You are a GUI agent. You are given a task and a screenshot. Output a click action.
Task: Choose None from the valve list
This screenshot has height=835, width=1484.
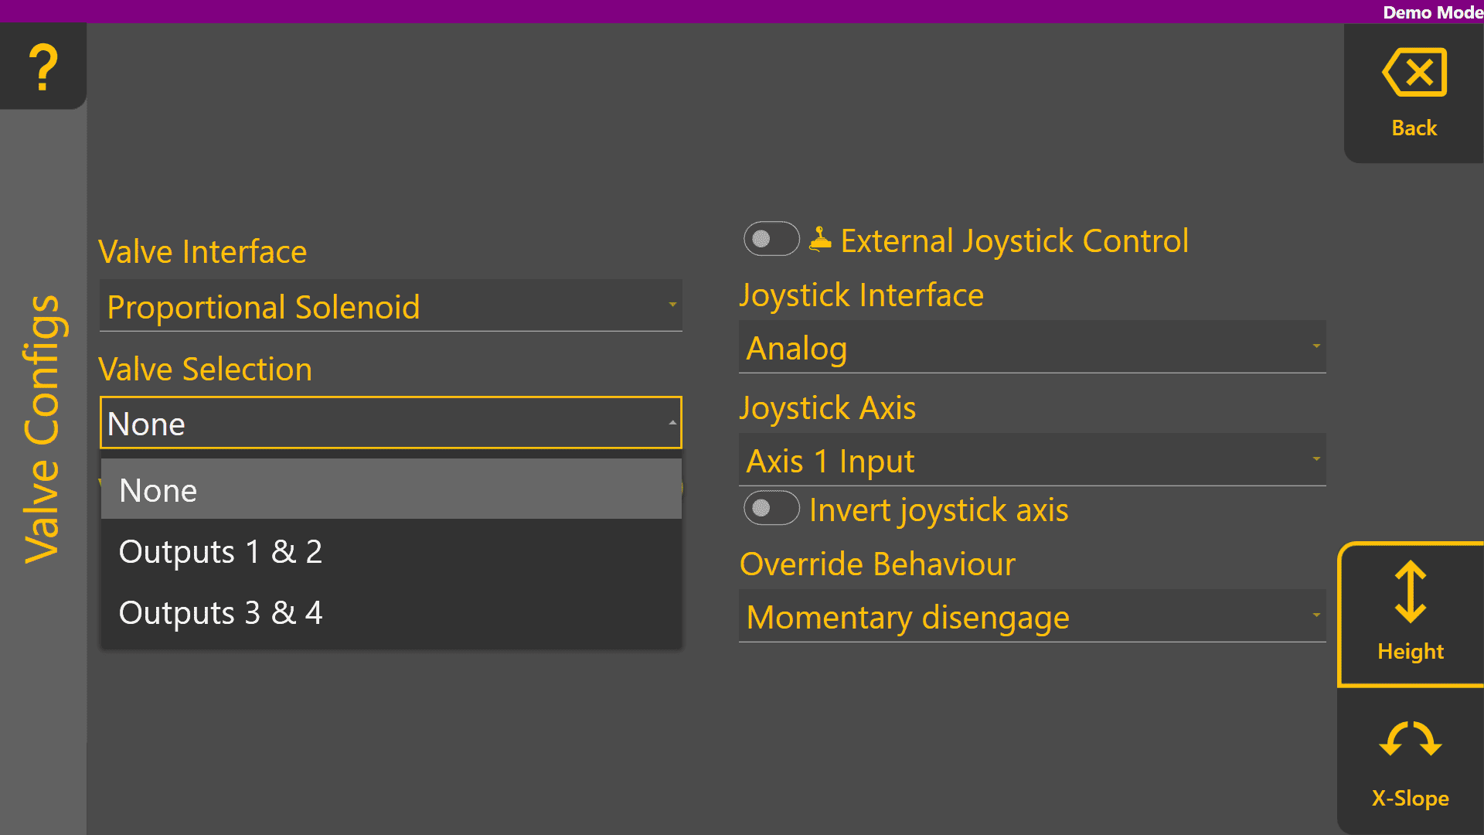point(390,490)
